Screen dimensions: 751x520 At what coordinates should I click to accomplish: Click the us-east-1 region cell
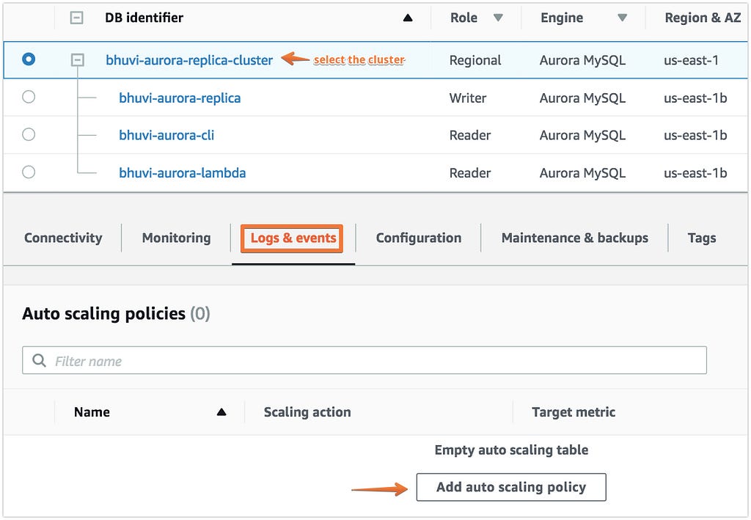point(691,60)
